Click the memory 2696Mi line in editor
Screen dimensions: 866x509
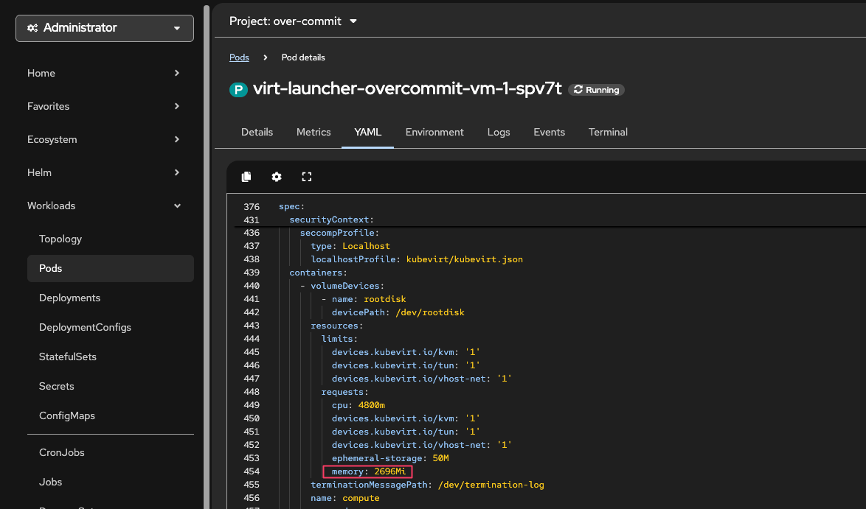368,471
